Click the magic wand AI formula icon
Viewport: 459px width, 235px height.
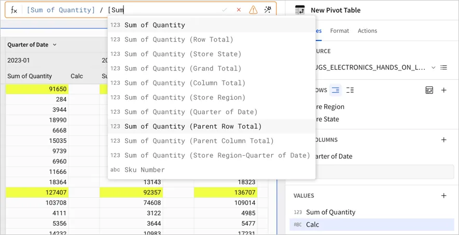tap(268, 10)
